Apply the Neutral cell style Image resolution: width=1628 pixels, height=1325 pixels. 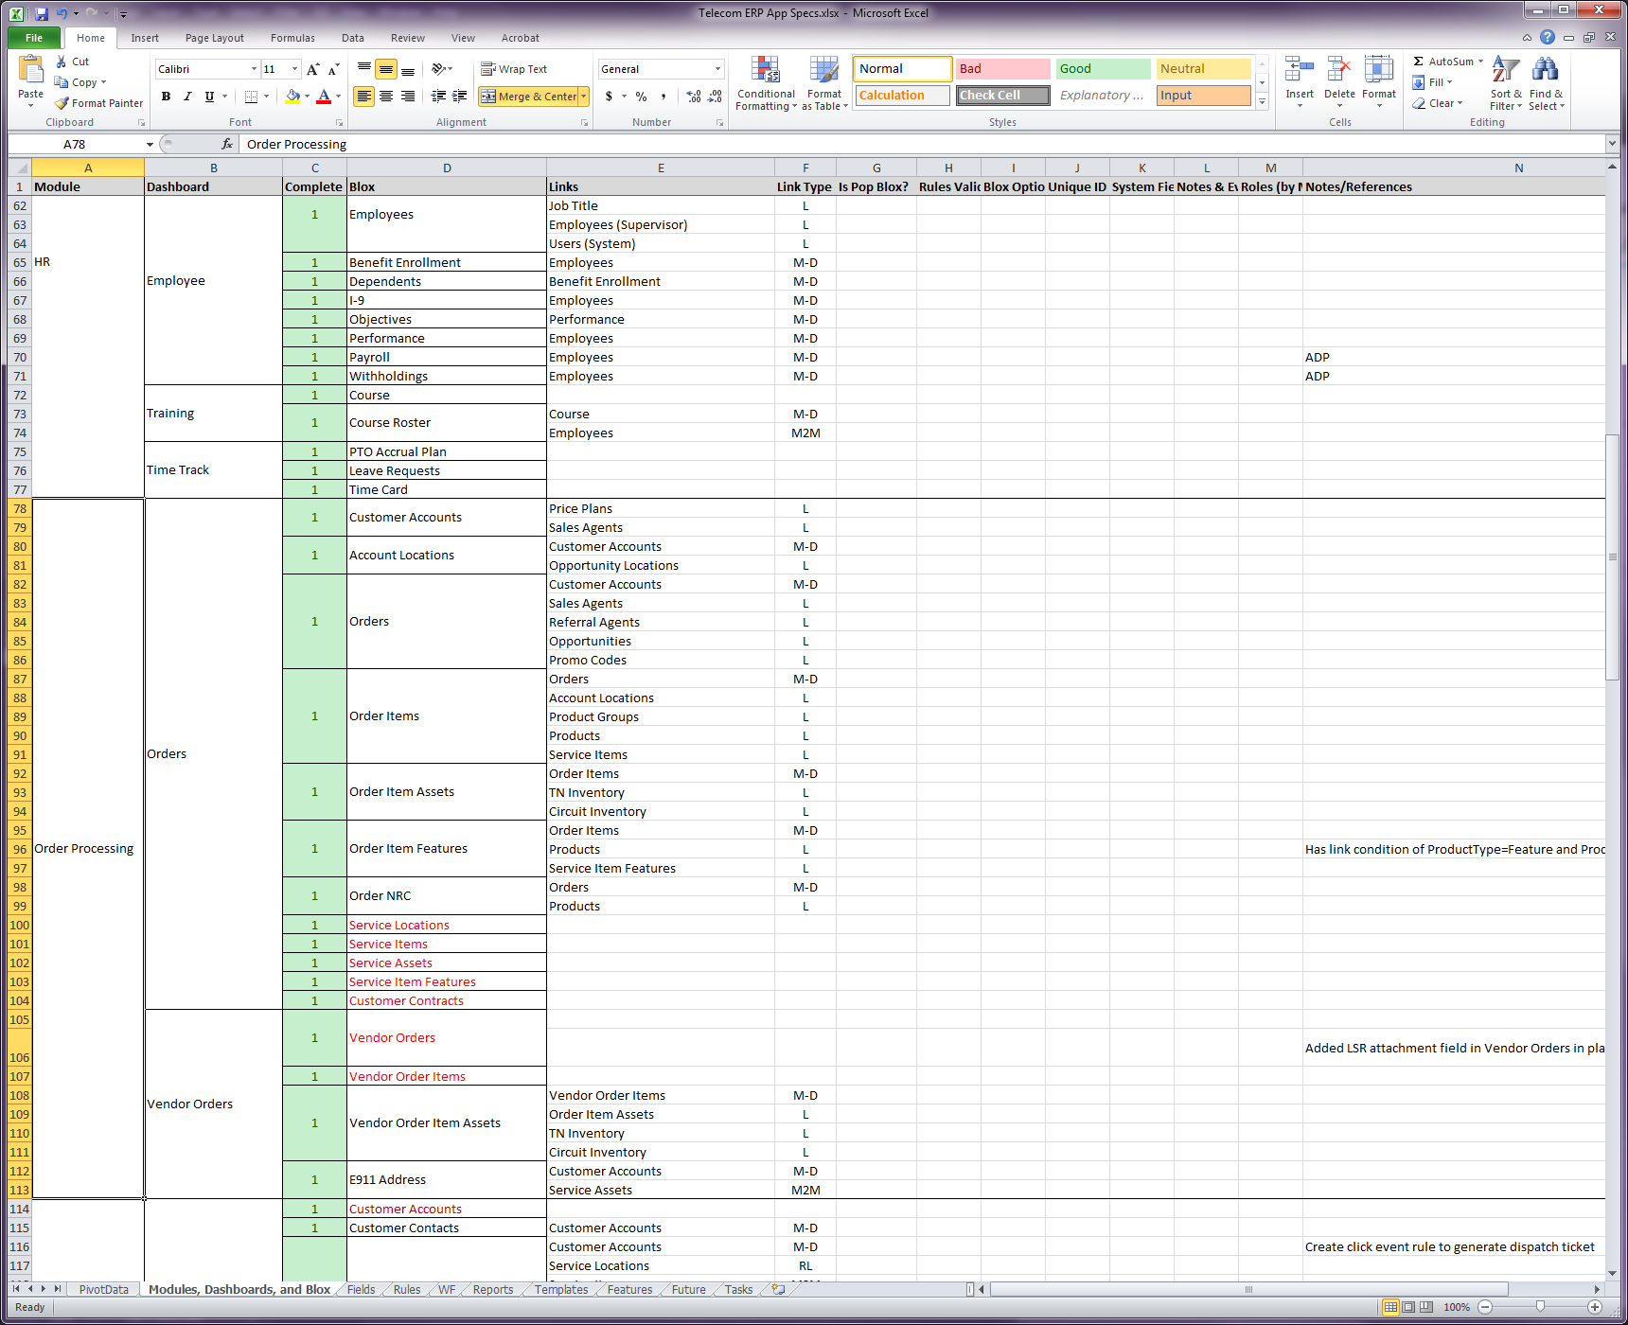coord(1204,69)
